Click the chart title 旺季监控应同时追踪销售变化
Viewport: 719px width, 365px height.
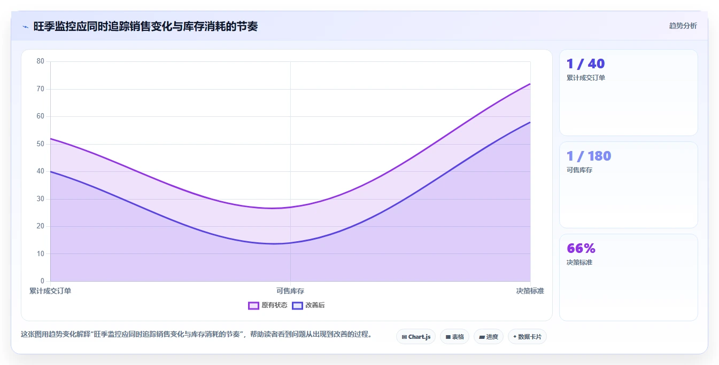pyautogui.click(x=145, y=26)
